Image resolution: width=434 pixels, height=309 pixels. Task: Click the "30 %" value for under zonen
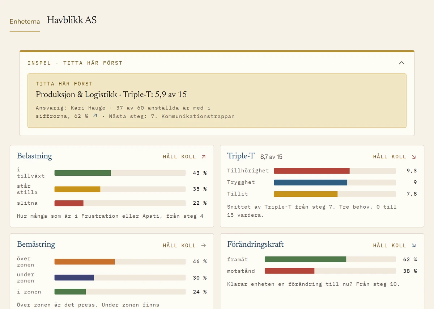pos(200,278)
